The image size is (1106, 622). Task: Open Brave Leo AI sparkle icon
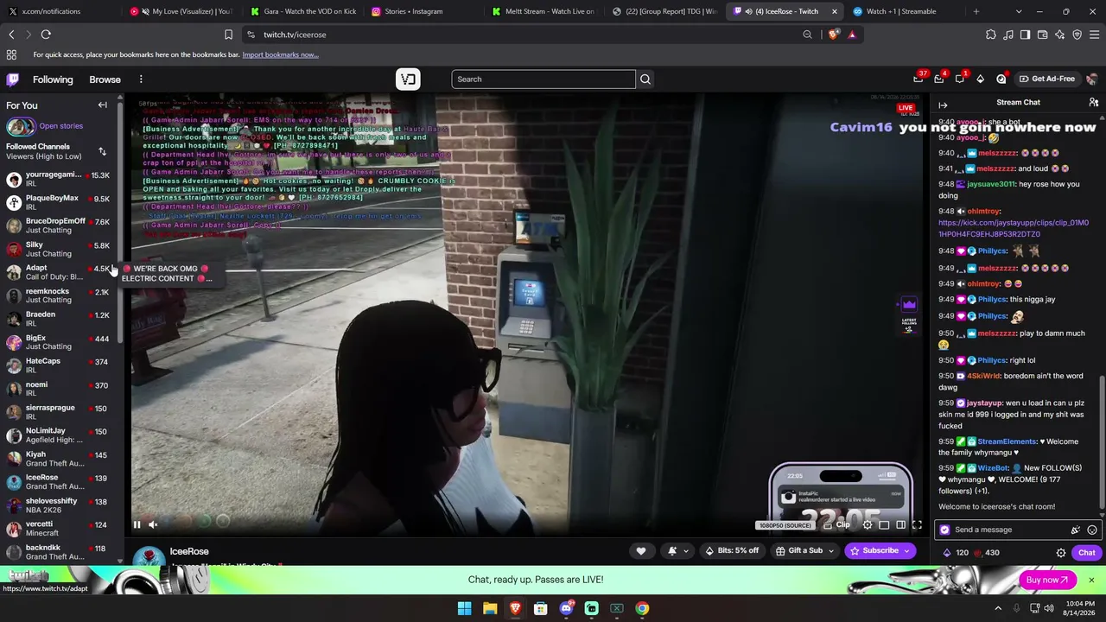1059,35
